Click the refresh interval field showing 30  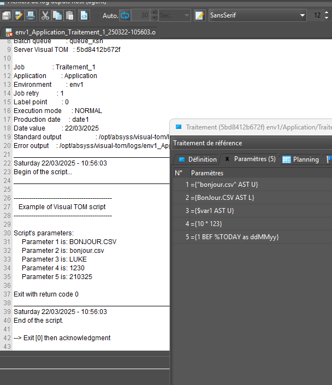(141, 15)
